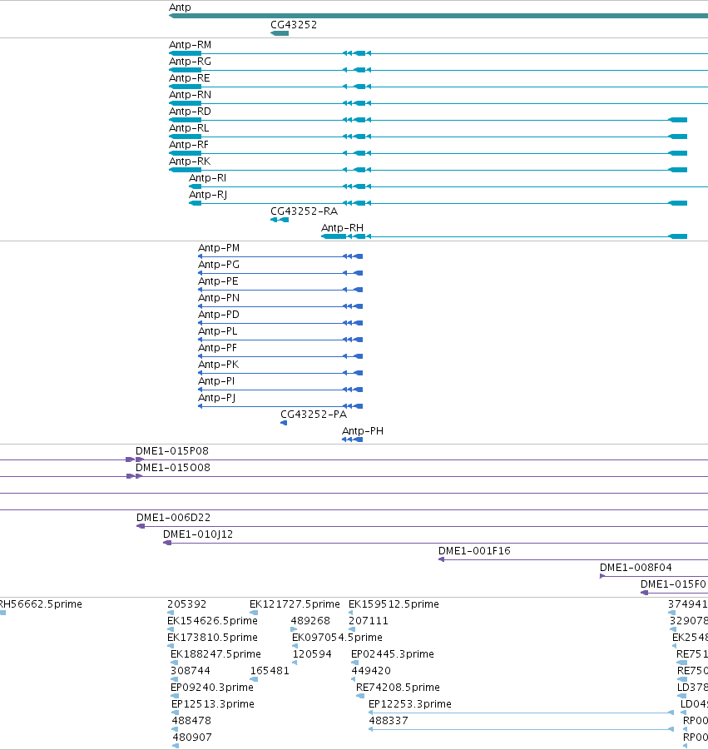Select the Antp-RK transcript label
Screen dimensions: 708x750
click(190, 161)
